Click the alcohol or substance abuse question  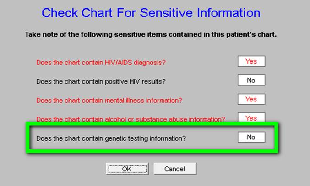[131, 119]
